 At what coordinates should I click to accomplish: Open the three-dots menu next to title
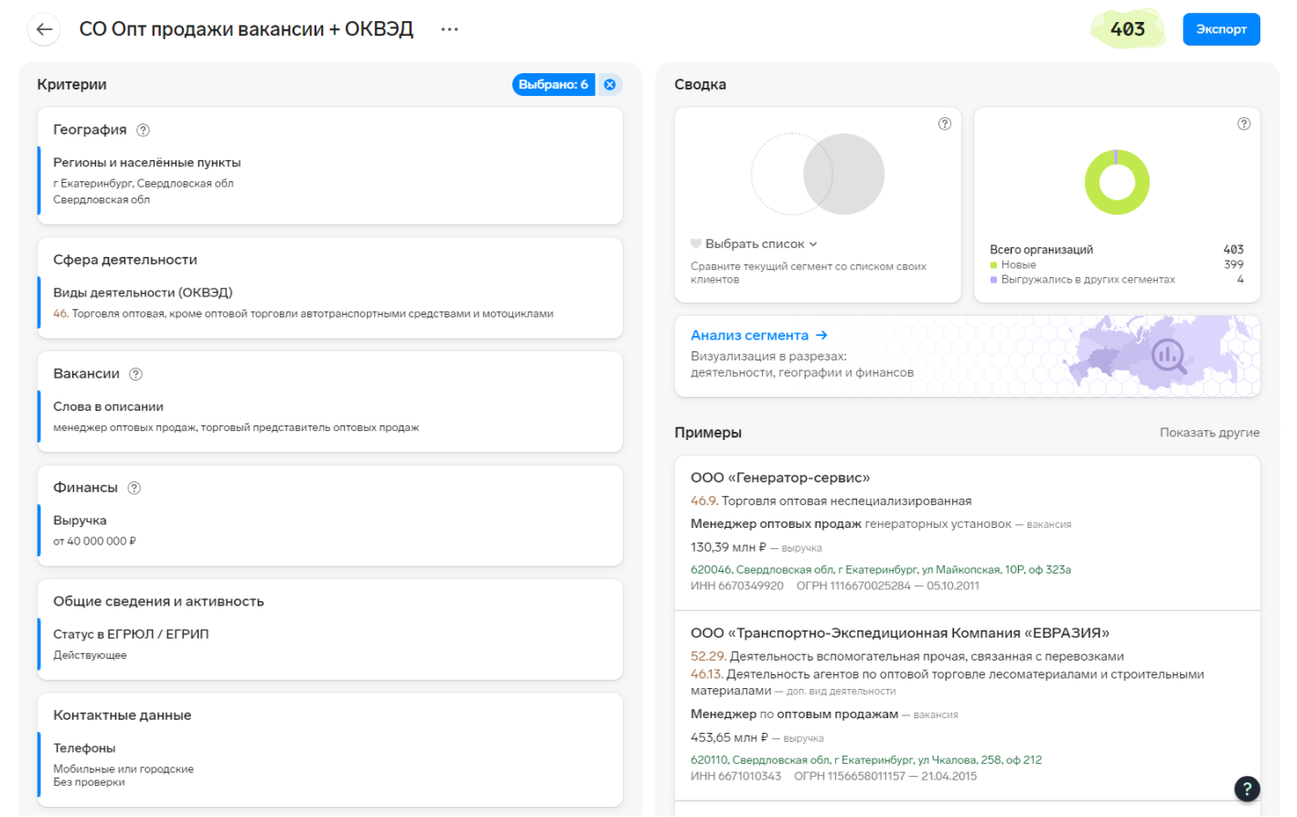pos(449,29)
